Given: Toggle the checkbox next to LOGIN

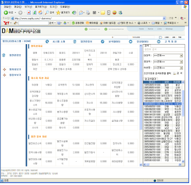Looking at the screenshot, I should 160,37.
